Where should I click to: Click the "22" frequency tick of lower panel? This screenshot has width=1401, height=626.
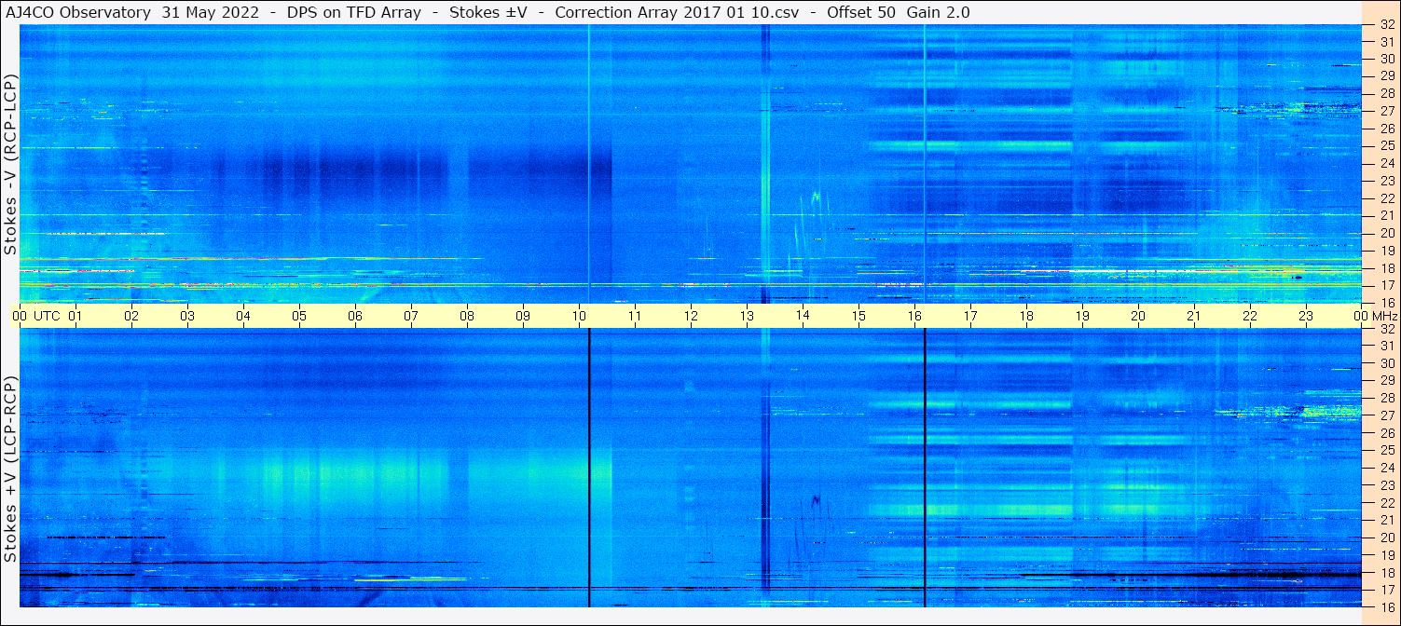1386,502
